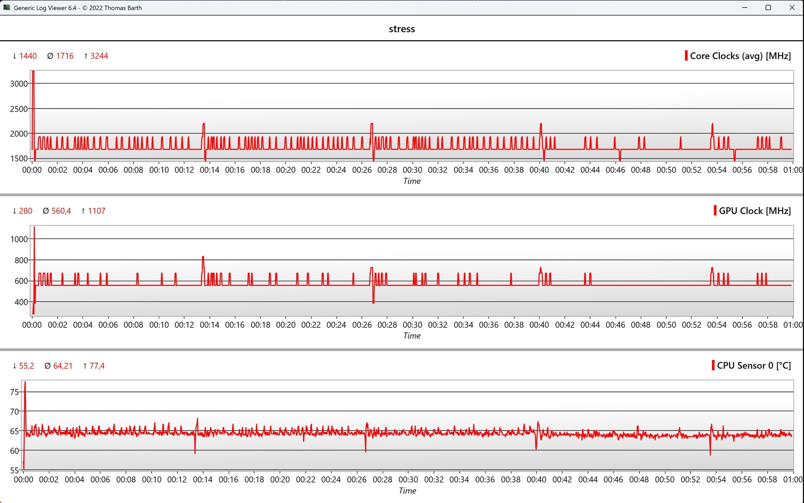
Task: Click the stress chart title
Action: (402, 29)
